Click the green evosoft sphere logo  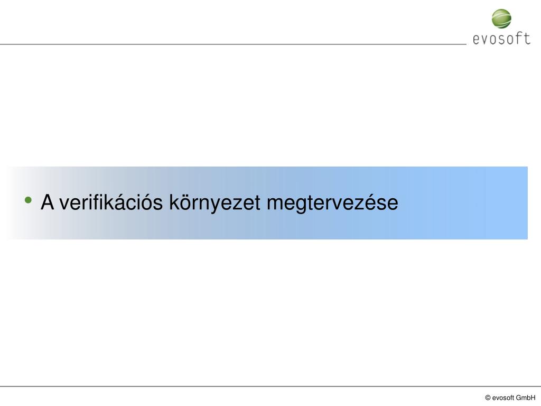point(501,19)
